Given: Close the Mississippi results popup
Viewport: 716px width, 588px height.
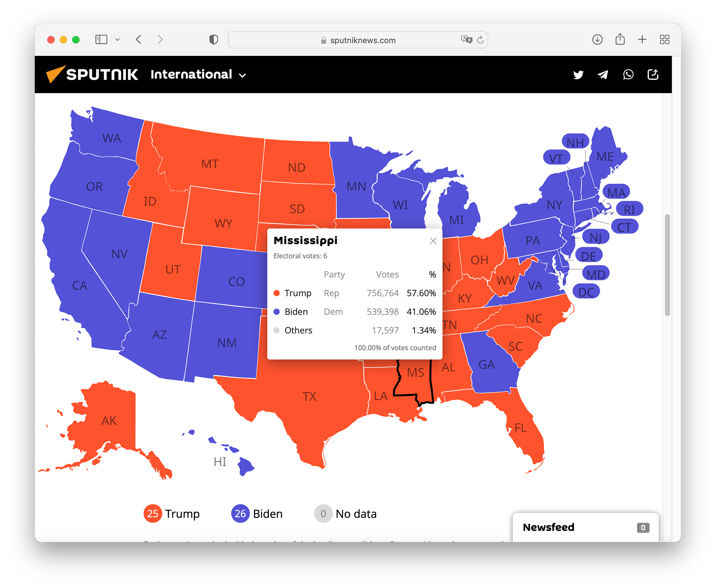Looking at the screenshot, I should 433,241.
